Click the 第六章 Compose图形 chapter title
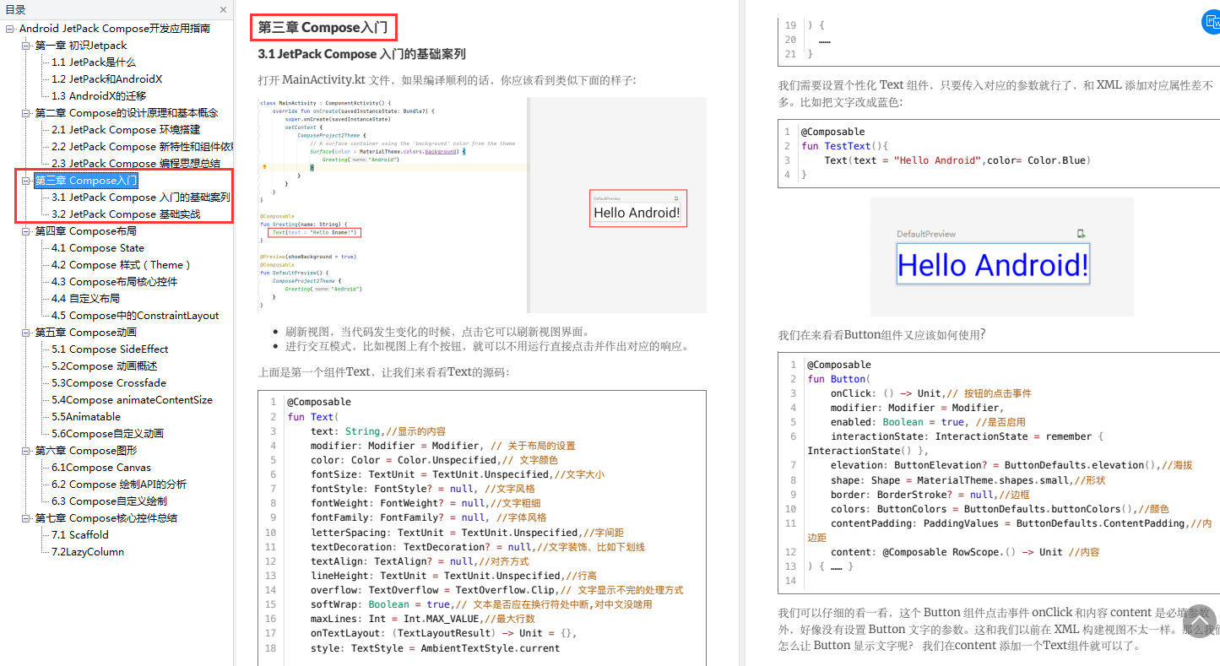1220x666 pixels. tap(85, 451)
